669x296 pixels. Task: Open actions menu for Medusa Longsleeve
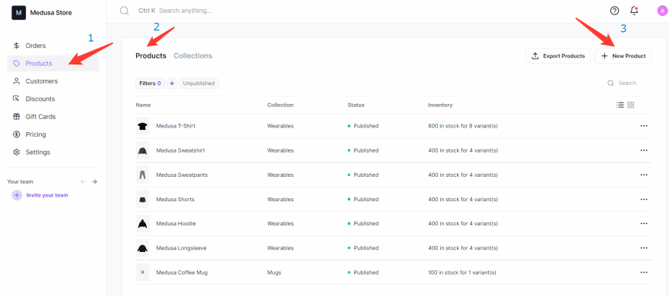click(644, 248)
